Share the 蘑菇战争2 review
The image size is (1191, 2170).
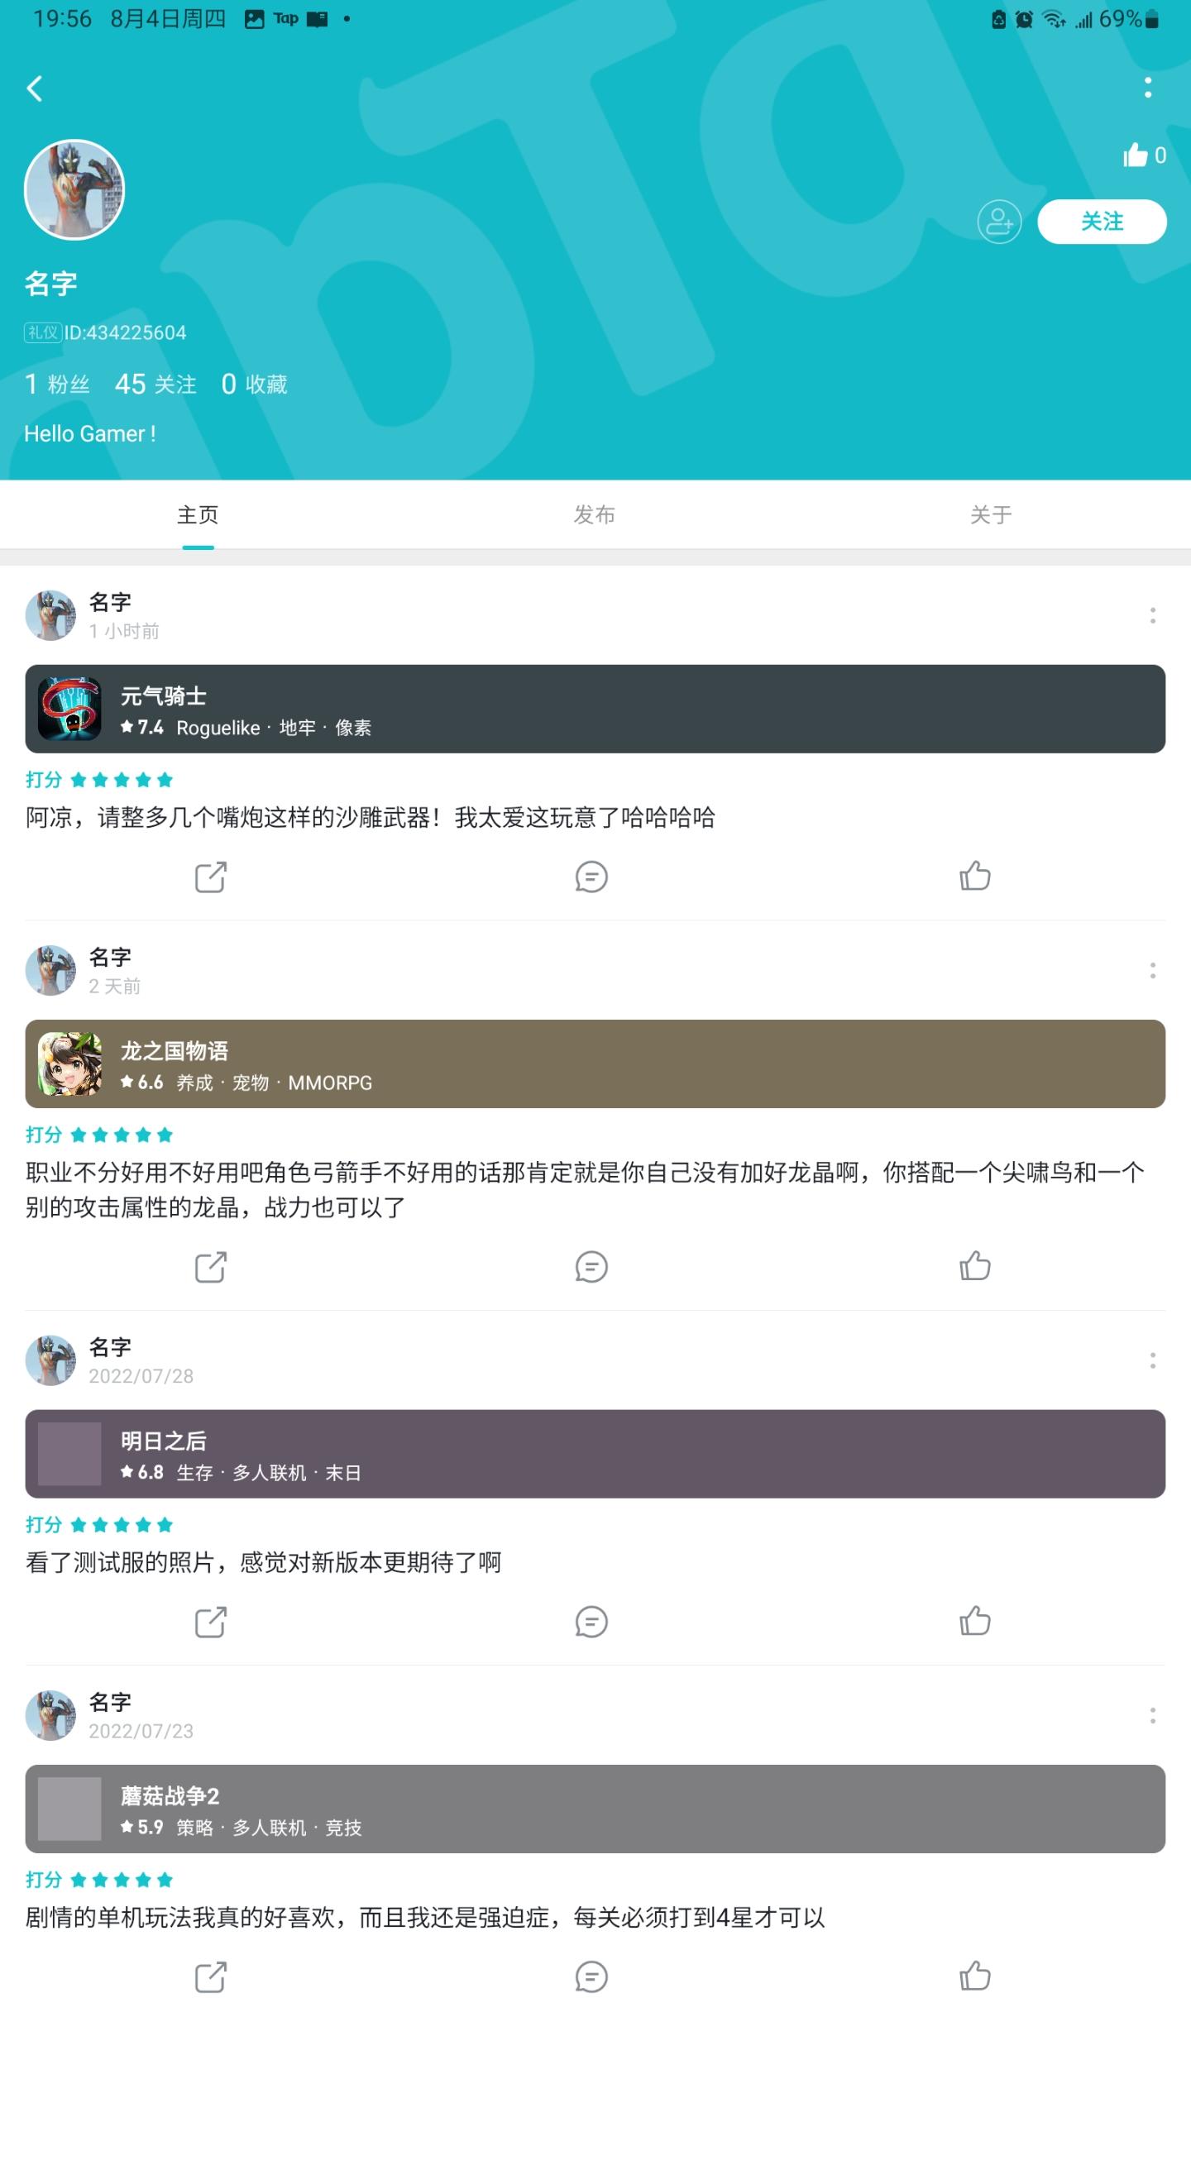[x=211, y=1977]
